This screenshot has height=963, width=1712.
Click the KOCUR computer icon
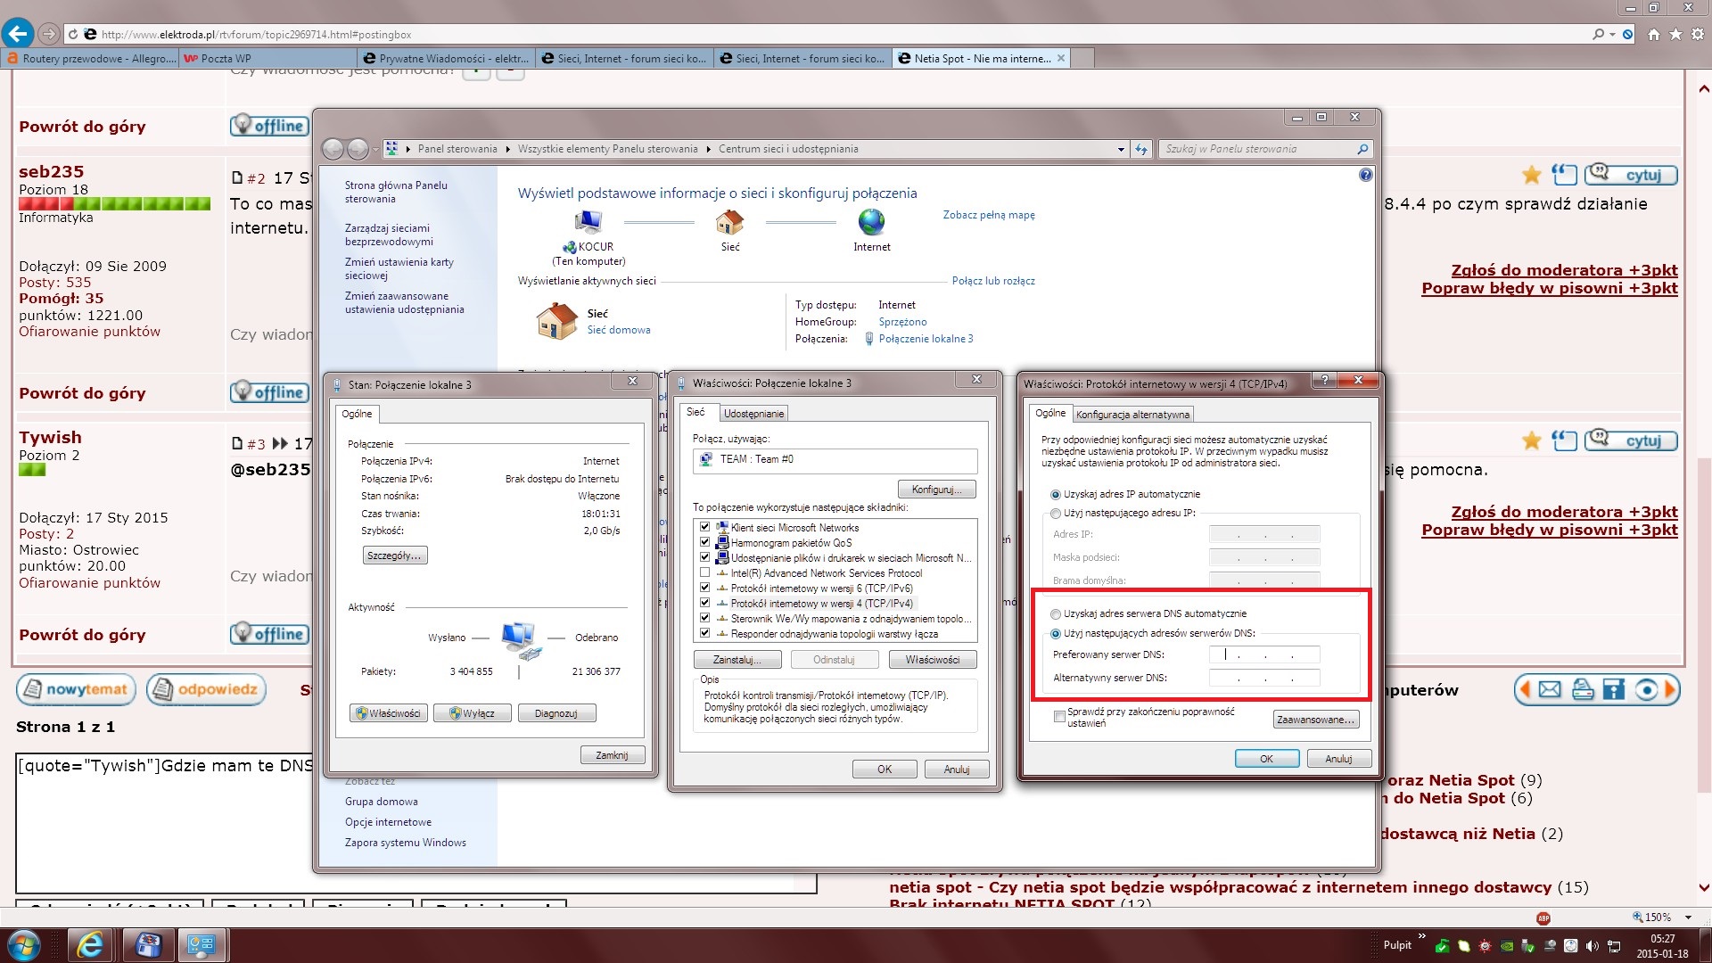click(x=588, y=222)
